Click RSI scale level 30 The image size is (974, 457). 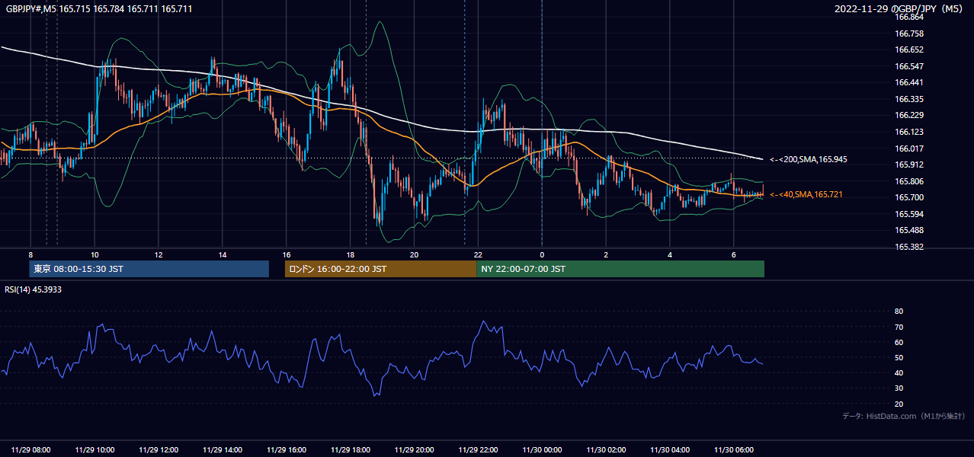[899, 388]
